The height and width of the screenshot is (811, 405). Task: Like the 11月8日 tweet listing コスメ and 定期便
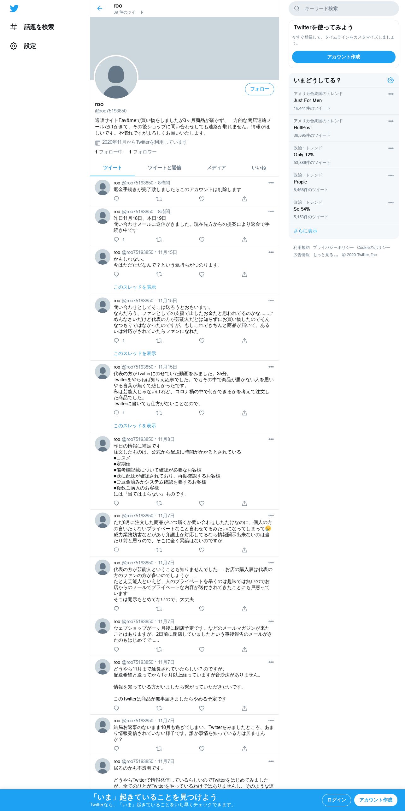point(202,503)
